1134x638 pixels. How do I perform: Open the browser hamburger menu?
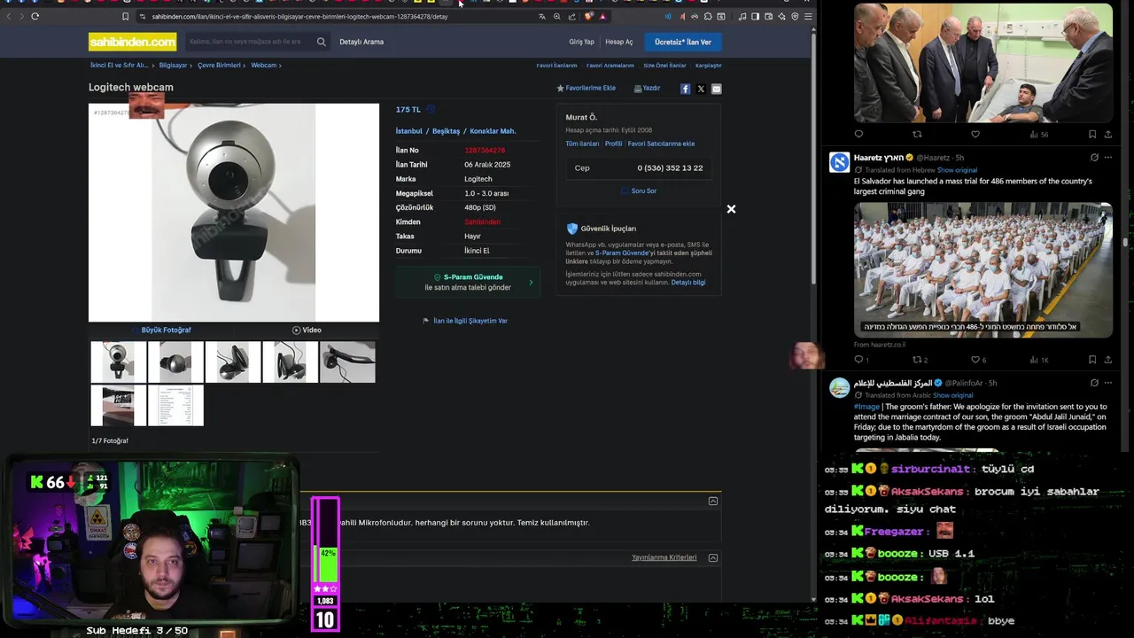click(x=808, y=16)
